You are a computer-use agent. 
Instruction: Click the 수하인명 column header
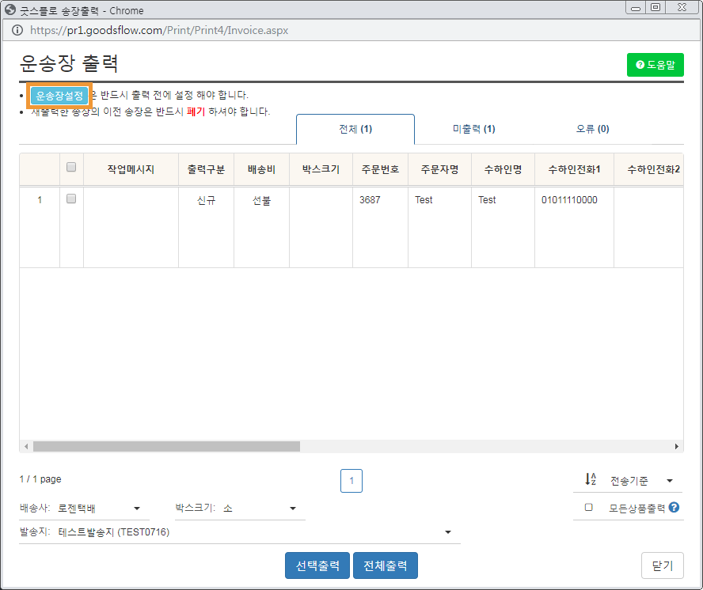(x=503, y=169)
